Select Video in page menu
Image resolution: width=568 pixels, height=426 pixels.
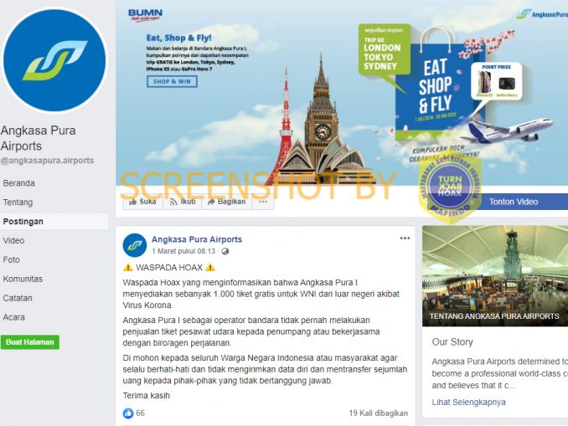tap(13, 241)
